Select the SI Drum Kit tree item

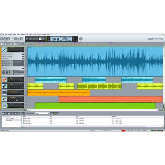coord(9,120)
